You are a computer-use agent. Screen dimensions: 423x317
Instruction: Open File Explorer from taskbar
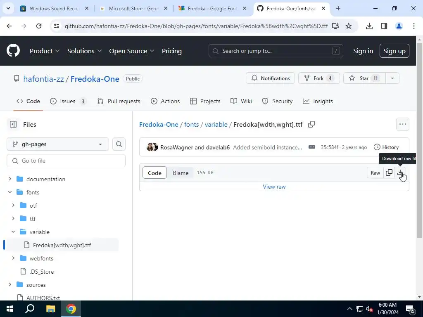click(50, 309)
